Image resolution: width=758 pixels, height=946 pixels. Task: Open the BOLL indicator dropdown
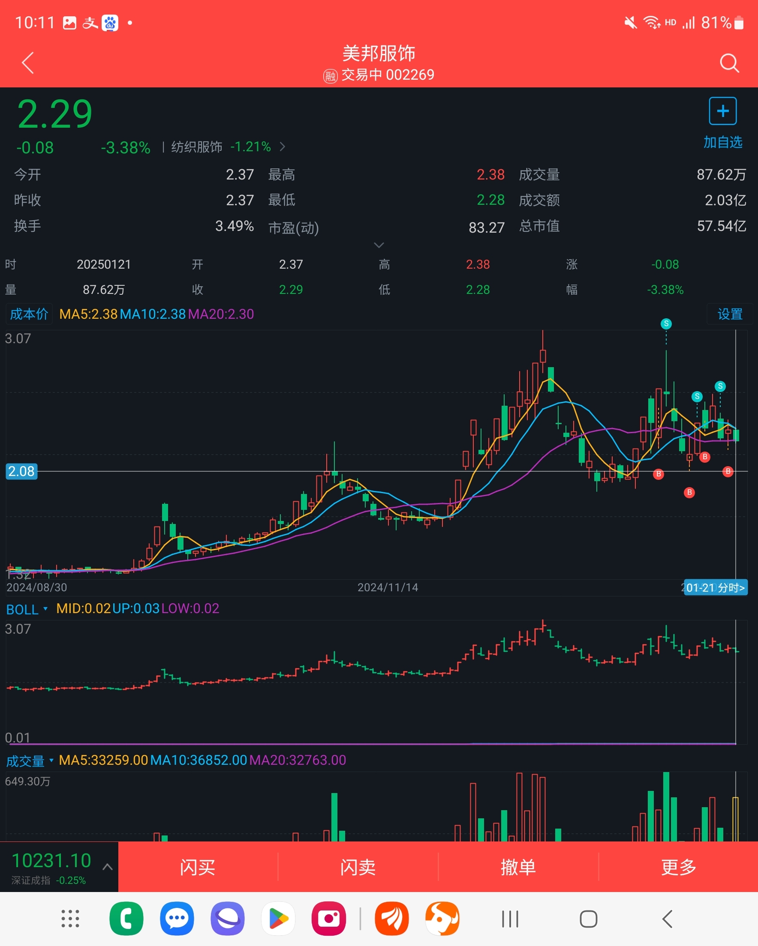[x=27, y=609]
